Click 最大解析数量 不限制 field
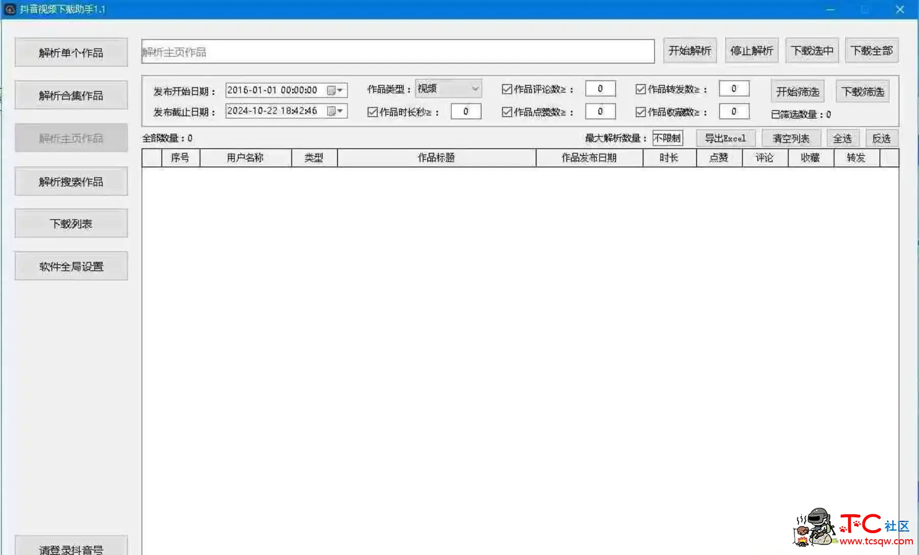The width and height of the screenshot is (919, 555). point(667,138)
